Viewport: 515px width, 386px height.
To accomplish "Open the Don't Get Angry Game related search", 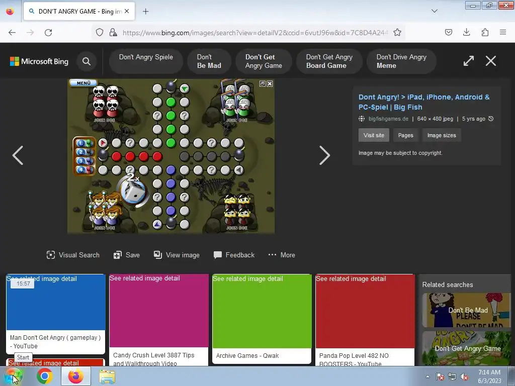I will pos(466,348).
